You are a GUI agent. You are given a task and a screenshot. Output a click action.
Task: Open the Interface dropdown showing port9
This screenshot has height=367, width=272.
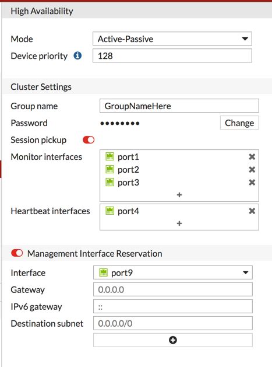click(x=172, y=272)
